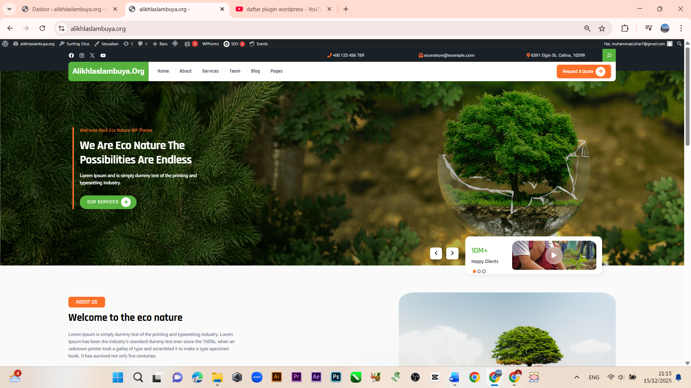
Task: Open the Instagram social icon
Action: (82, 55)
